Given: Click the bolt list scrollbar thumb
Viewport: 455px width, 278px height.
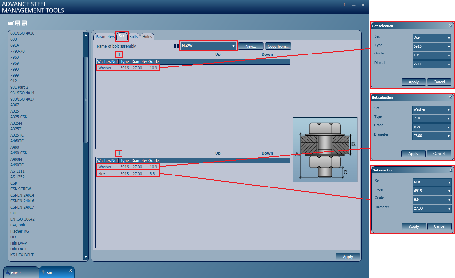Looking at the screenshot, I should tap(86, 100).
